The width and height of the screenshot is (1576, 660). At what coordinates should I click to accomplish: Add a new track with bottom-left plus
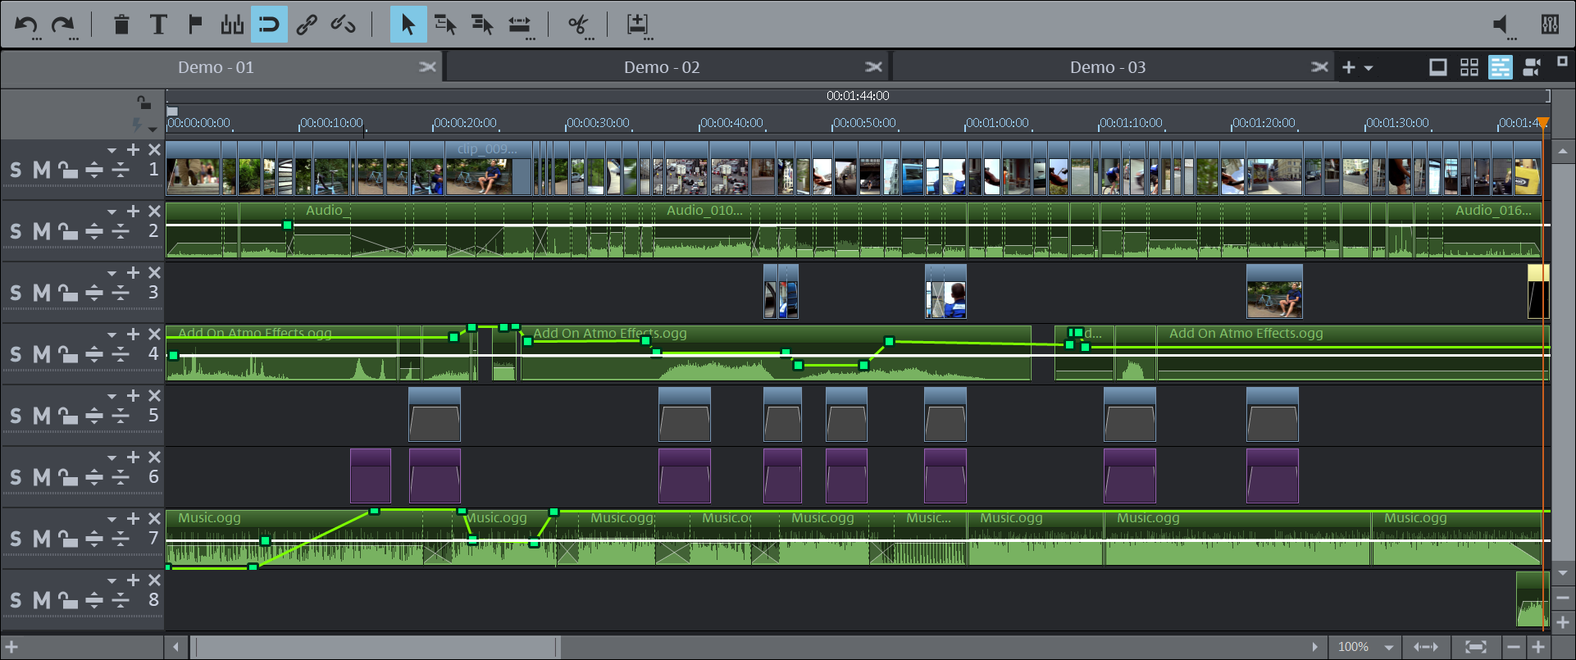pos(11,647)
